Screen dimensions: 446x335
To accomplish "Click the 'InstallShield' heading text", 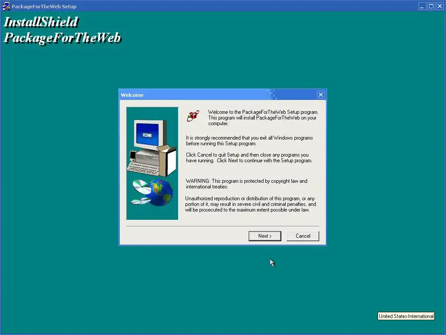I will coord(41,22).
